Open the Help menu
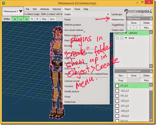The height and width of the screenshot is (125, 156). 86,9
